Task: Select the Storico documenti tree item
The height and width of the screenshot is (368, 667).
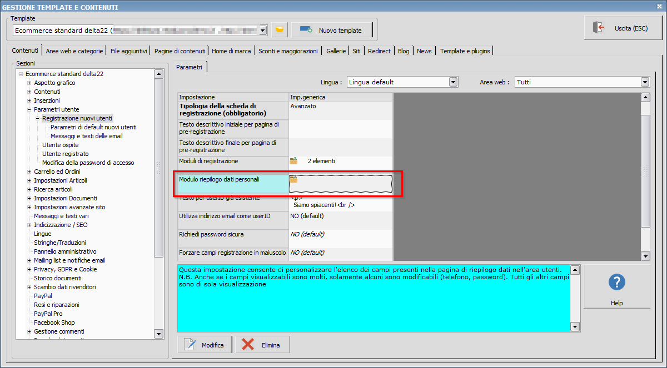Action: pos(58,278)
